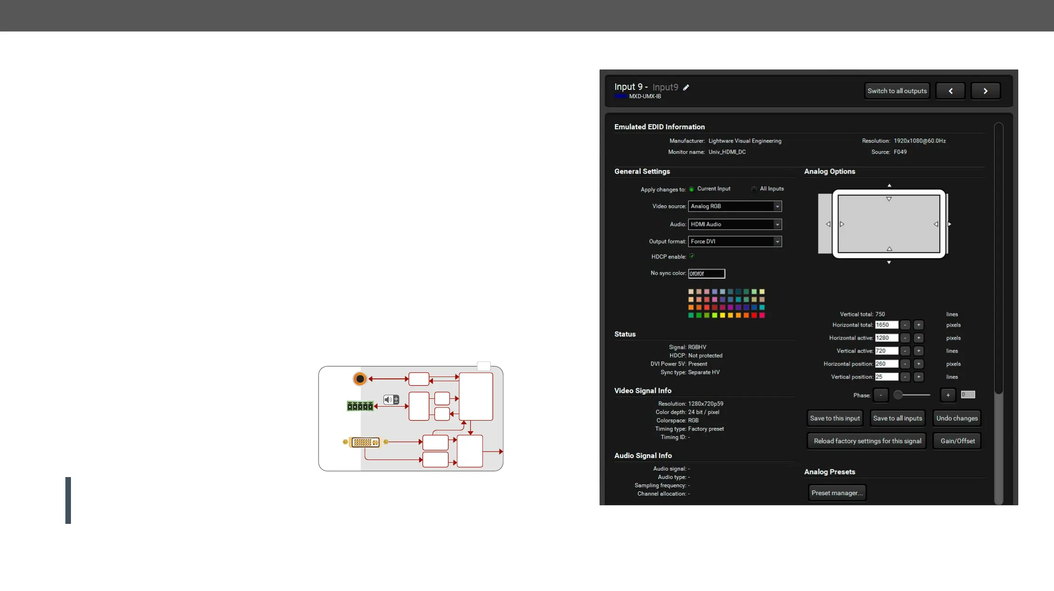This screenshot has width=1054, height=591.
Task: Toggle the HDCP enable checkbox
Action: (x=692, y=256)
